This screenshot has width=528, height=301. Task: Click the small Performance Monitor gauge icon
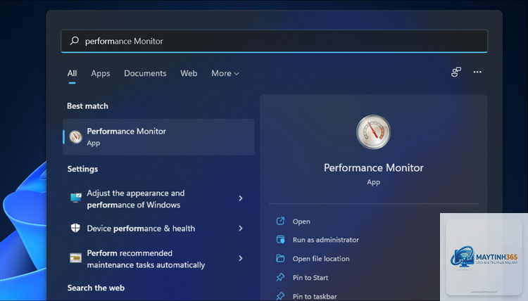click(75, 137)
